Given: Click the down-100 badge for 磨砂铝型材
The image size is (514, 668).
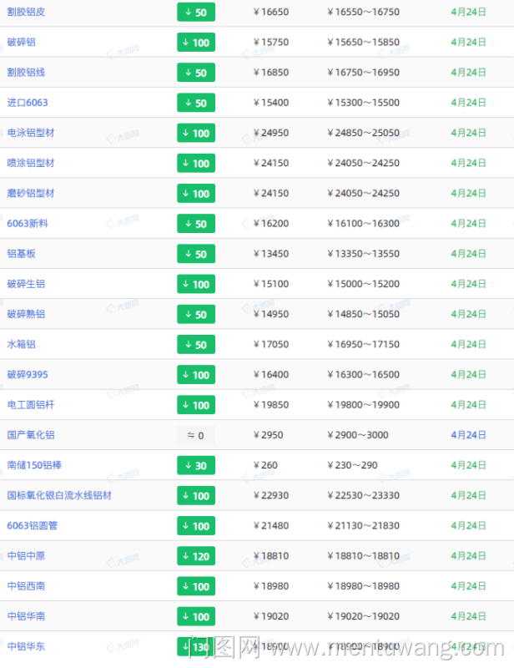Looking at the screenshot, I should coord(196,194).
